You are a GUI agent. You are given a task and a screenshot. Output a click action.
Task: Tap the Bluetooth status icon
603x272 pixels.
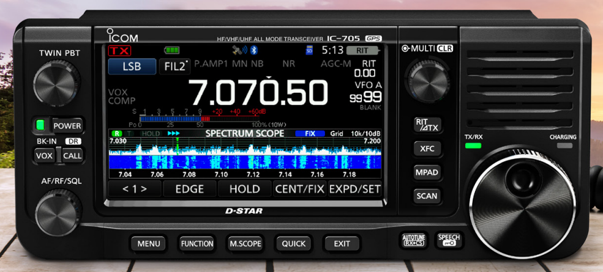click(255, 50)
